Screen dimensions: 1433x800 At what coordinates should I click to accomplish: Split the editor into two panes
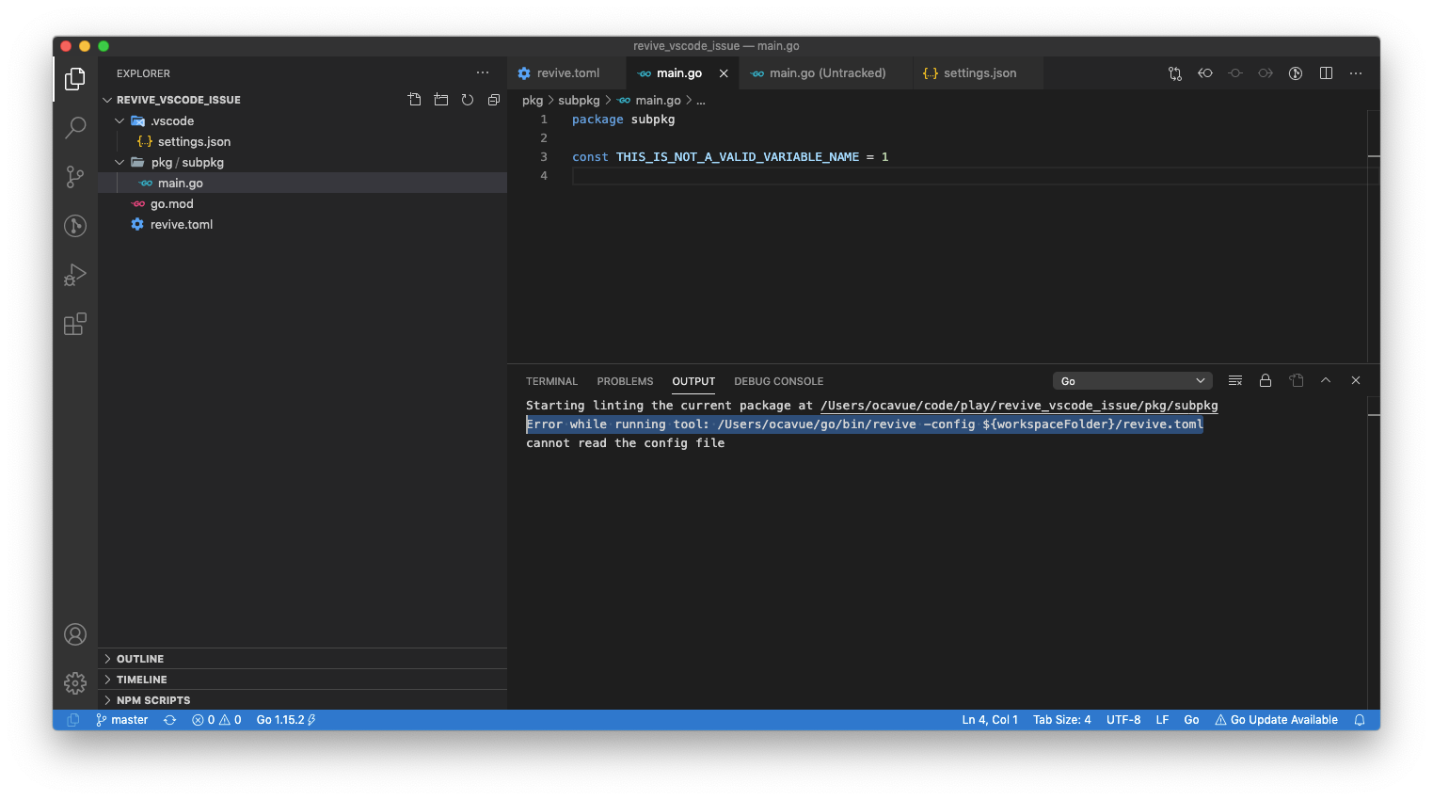point(1326,72)
